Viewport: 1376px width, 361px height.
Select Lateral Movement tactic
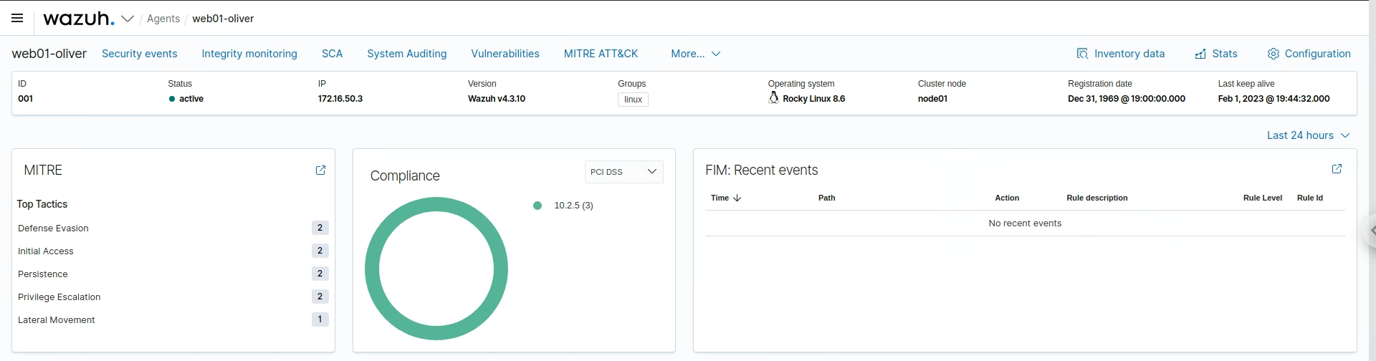[57, 320]
